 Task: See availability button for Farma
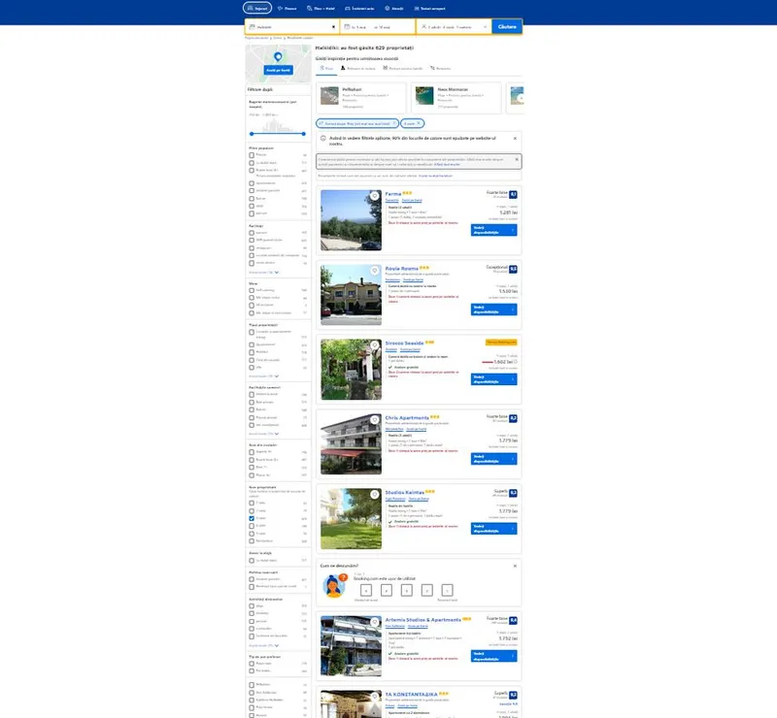[493, 230]
